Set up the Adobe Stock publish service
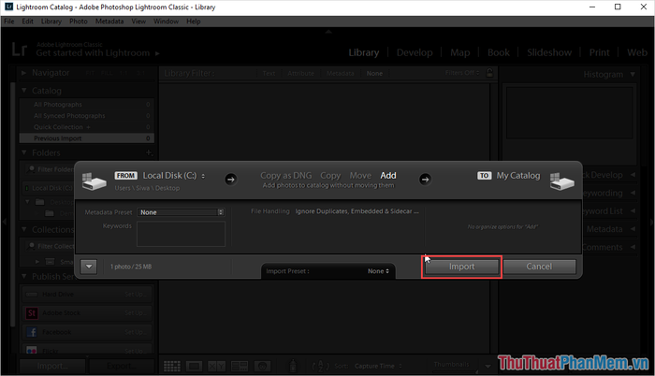Screen dimensions: 655x376 [136, 313]
